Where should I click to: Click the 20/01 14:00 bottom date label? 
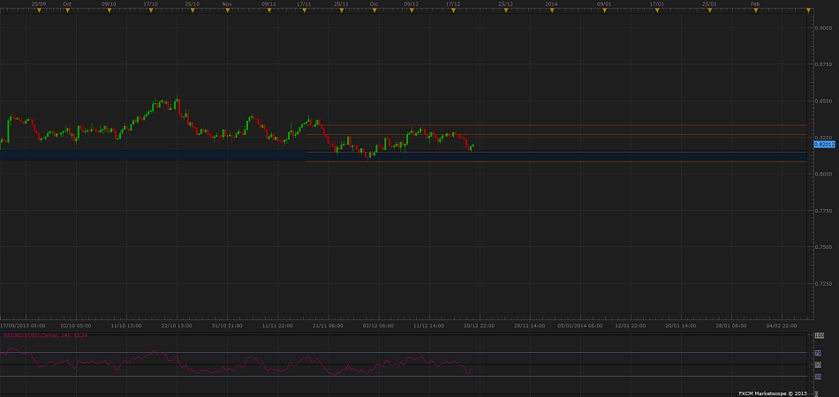click(681, 325)
